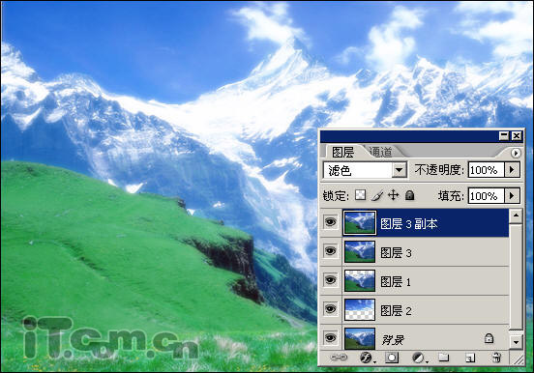534x373 pixels.
Task: Hide the 背景 layer
Action: coord(330,338)
